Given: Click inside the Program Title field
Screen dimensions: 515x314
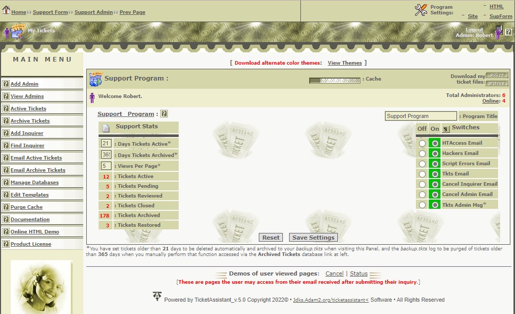Looking at the screenshot, I should click(x=421, y=116).
